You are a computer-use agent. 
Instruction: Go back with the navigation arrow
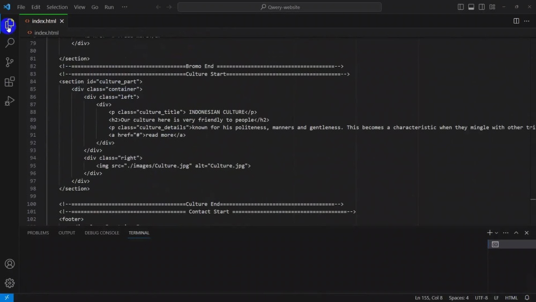(158, 7)
